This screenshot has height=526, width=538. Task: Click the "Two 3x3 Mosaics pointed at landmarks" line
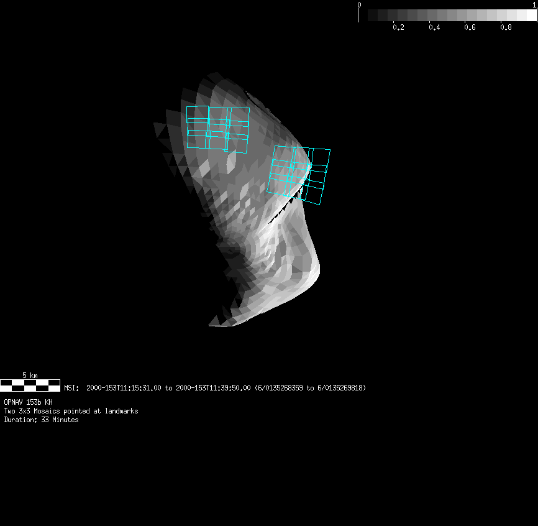pyautogui.click(x=71, y=411)
